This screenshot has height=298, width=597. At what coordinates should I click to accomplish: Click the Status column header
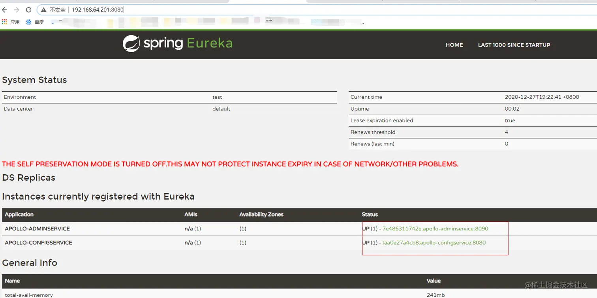370,215
